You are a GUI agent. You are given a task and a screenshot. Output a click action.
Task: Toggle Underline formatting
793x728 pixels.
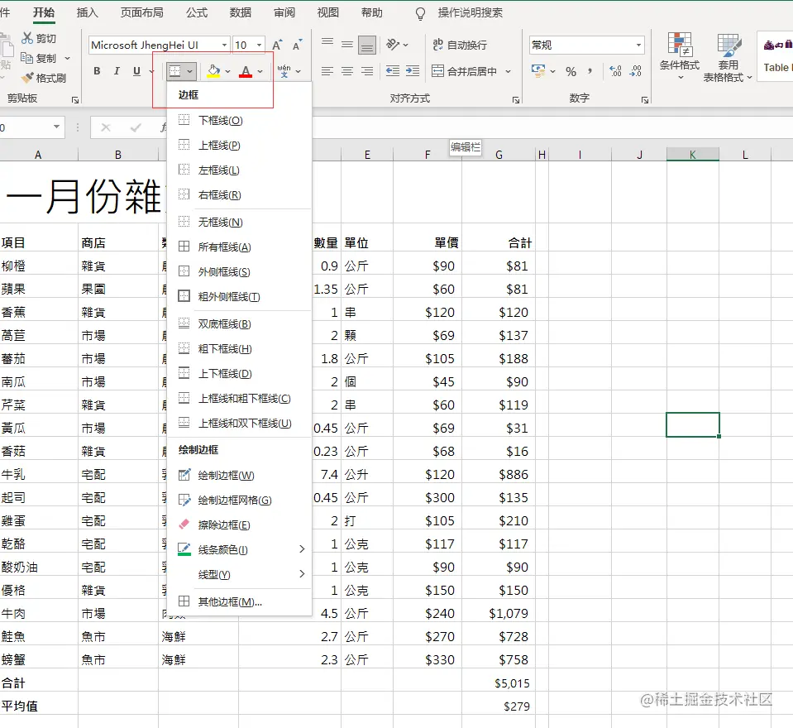pyautogui.click(x=136, y=71)
